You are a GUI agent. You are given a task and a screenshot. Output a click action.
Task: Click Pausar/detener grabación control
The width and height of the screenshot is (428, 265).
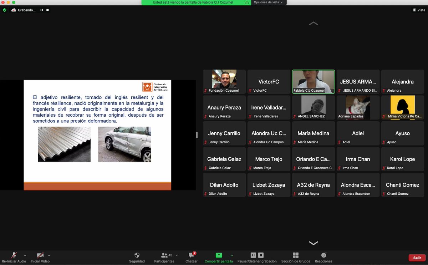coord(257,258)
